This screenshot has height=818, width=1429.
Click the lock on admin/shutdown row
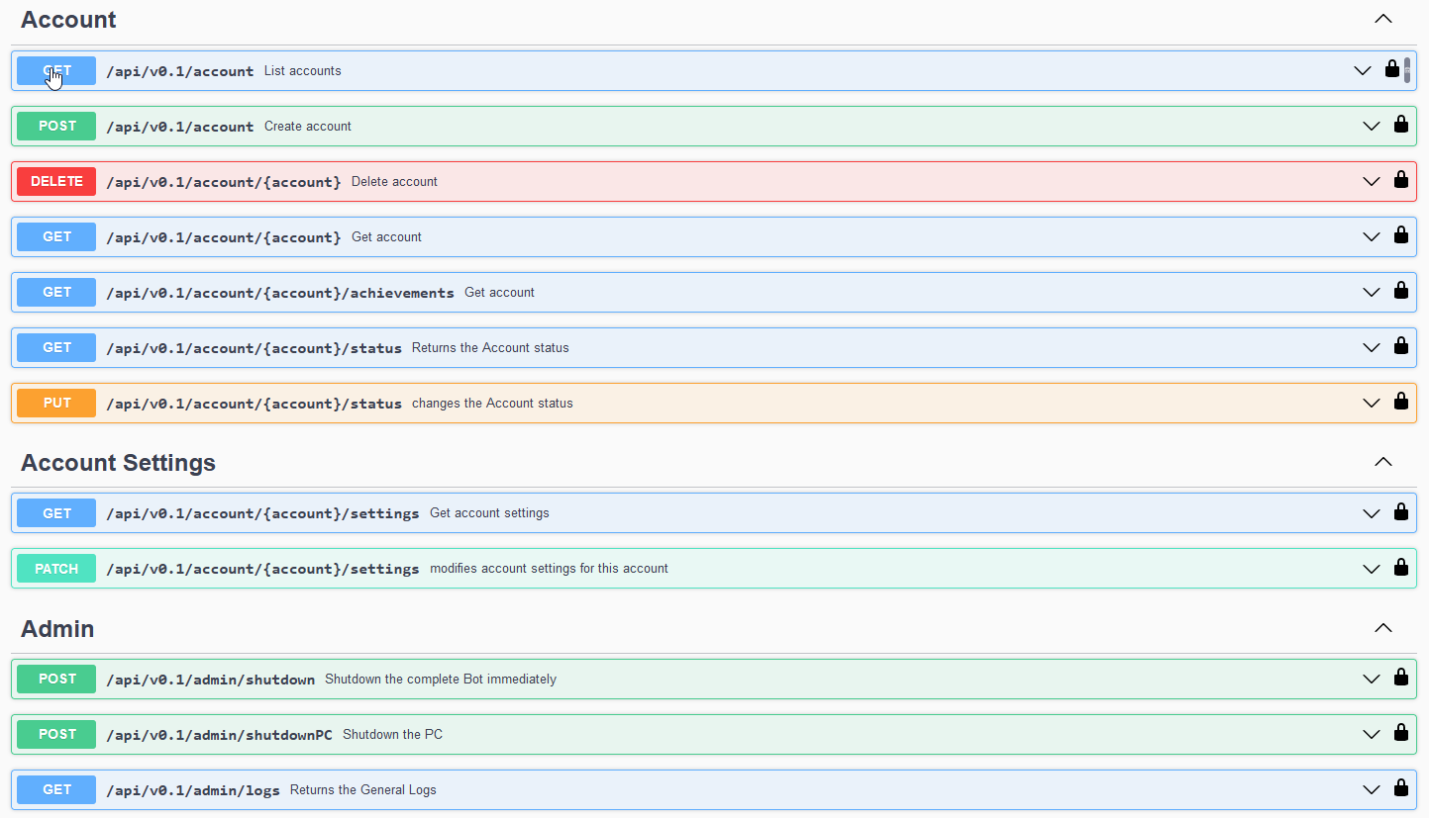[x=1401, y=679]
